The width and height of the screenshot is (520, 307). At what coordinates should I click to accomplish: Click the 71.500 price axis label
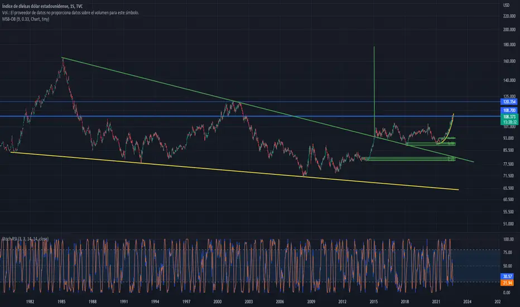[508, 176]
